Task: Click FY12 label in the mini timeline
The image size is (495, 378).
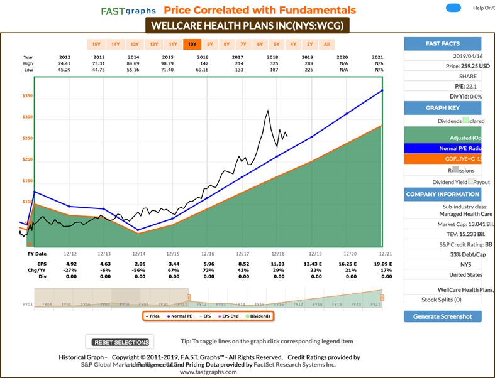Action: click(x=201, y=305)
